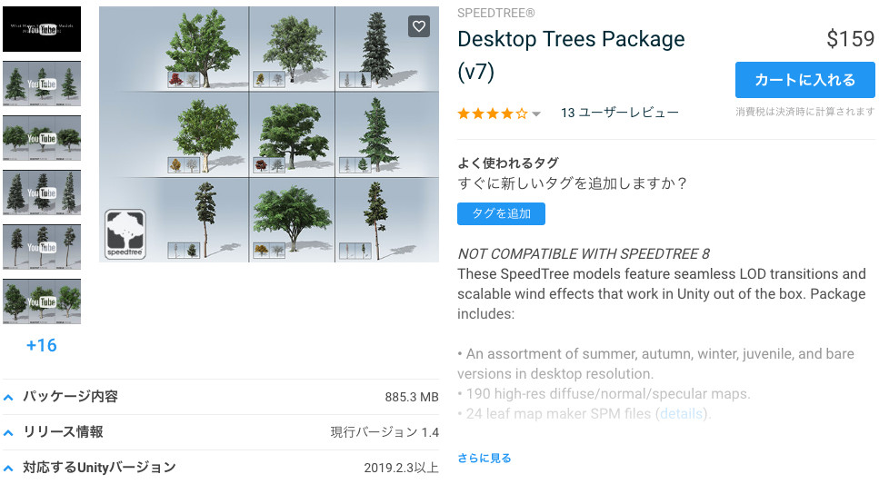Open the 13 ユーザーレビュー reviews link

(619, 114)
